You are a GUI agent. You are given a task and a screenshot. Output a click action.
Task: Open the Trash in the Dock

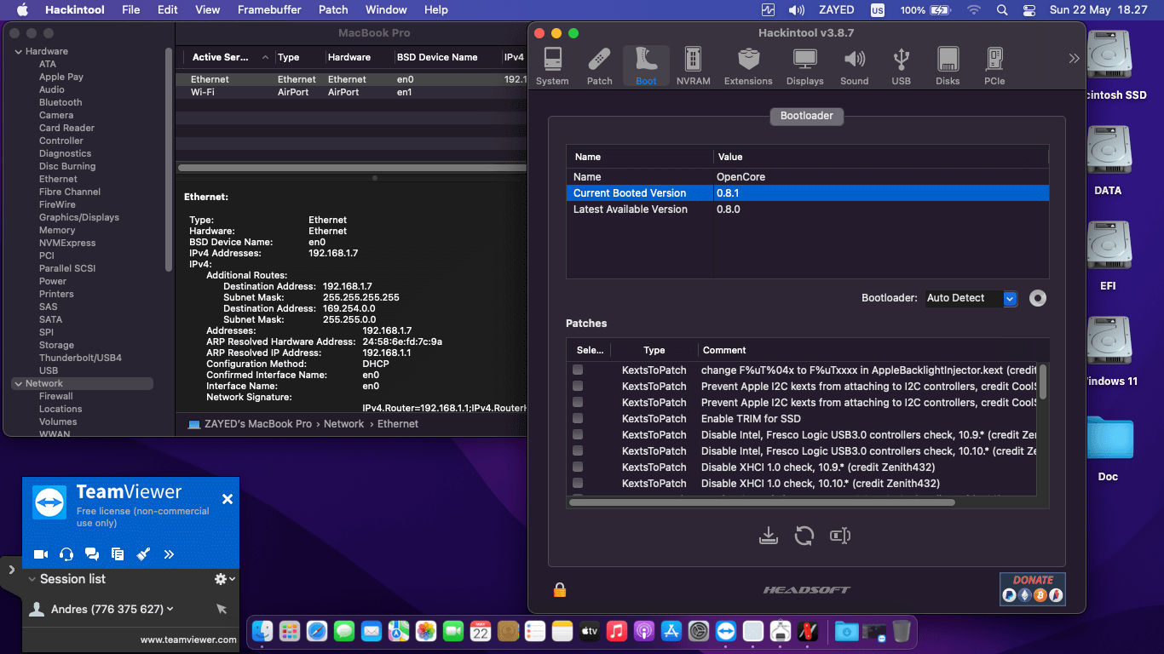(902, 631)
